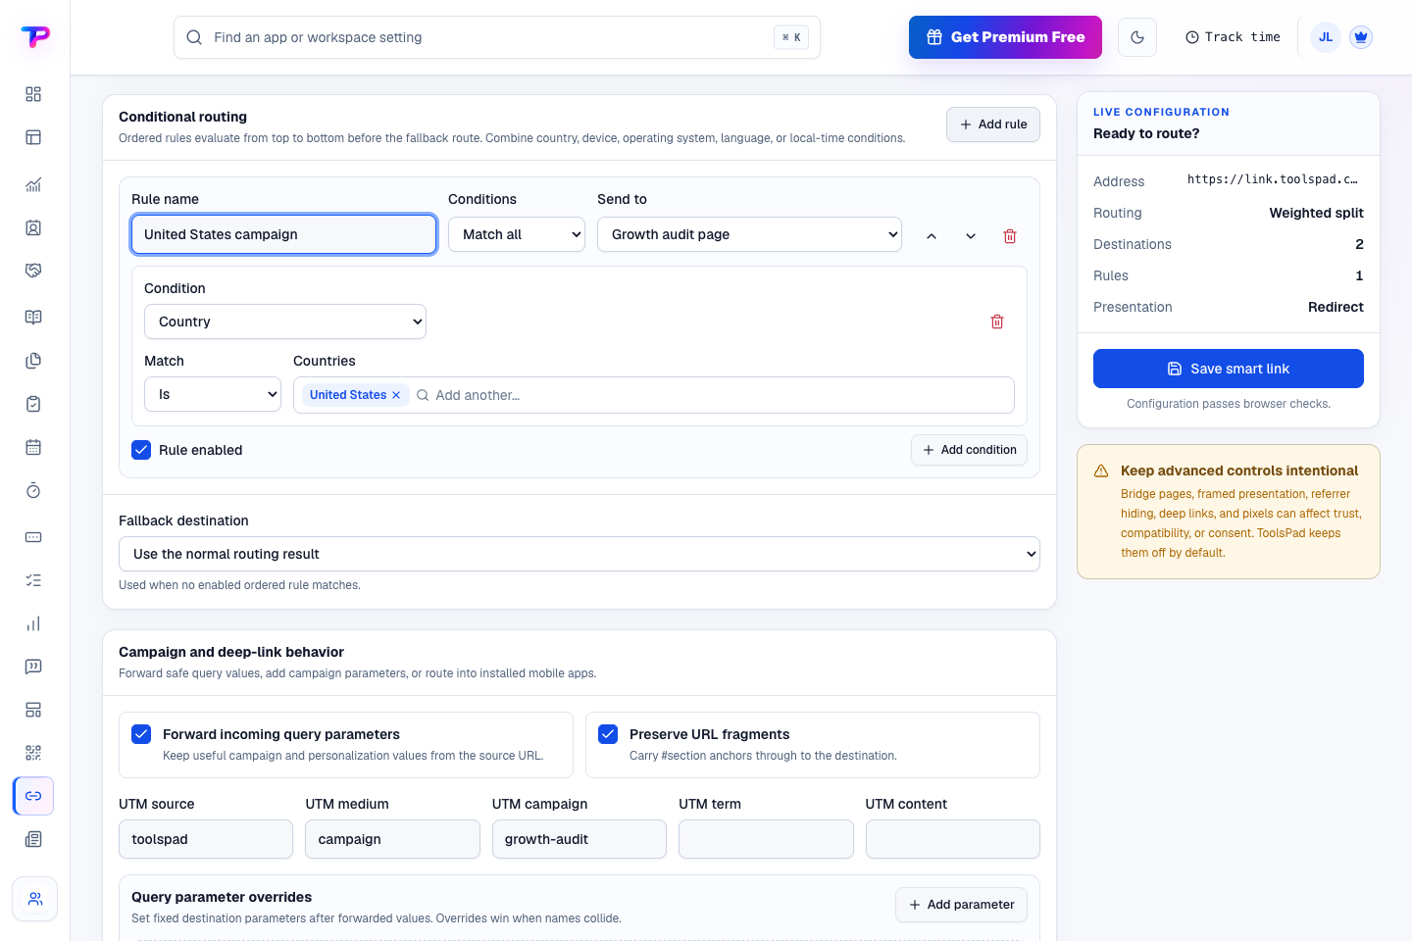Focus the app search field
Viewport: 1412px width, 941px height.
[497, 37]
